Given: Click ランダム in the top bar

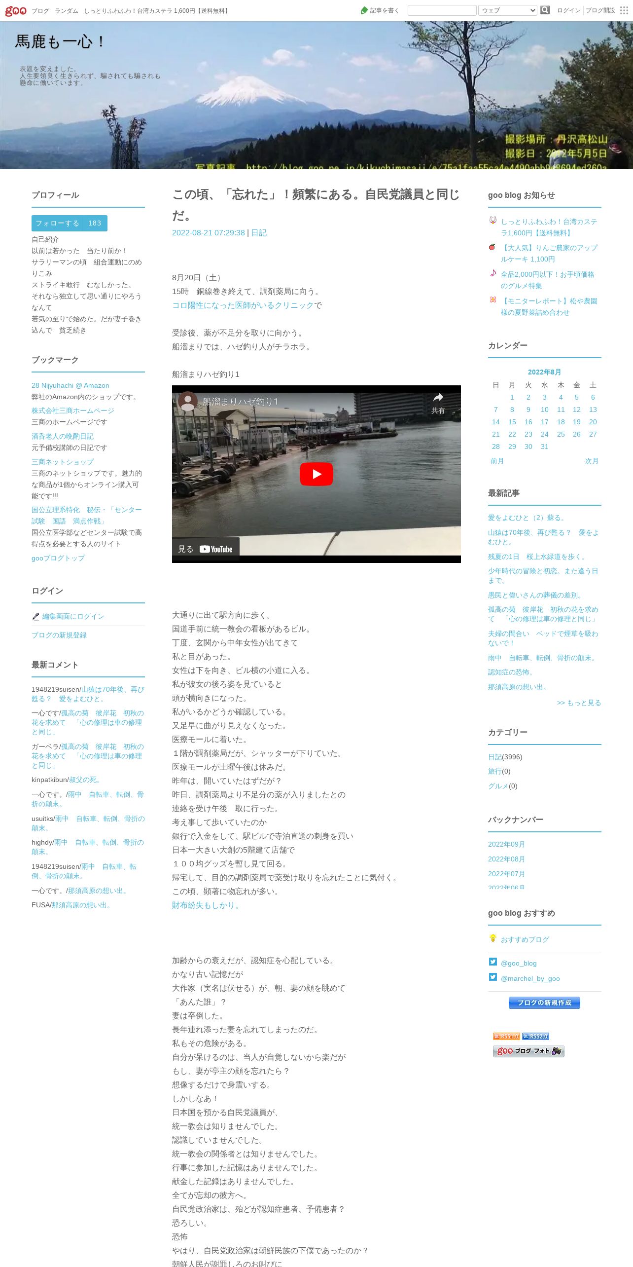Looking at the screenshot, I should pyautogui.click(x=67, y=11).
